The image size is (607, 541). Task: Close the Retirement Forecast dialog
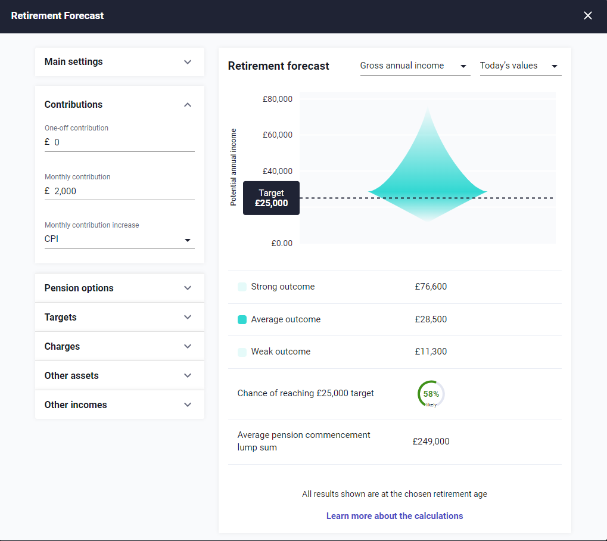pos(587,15)
